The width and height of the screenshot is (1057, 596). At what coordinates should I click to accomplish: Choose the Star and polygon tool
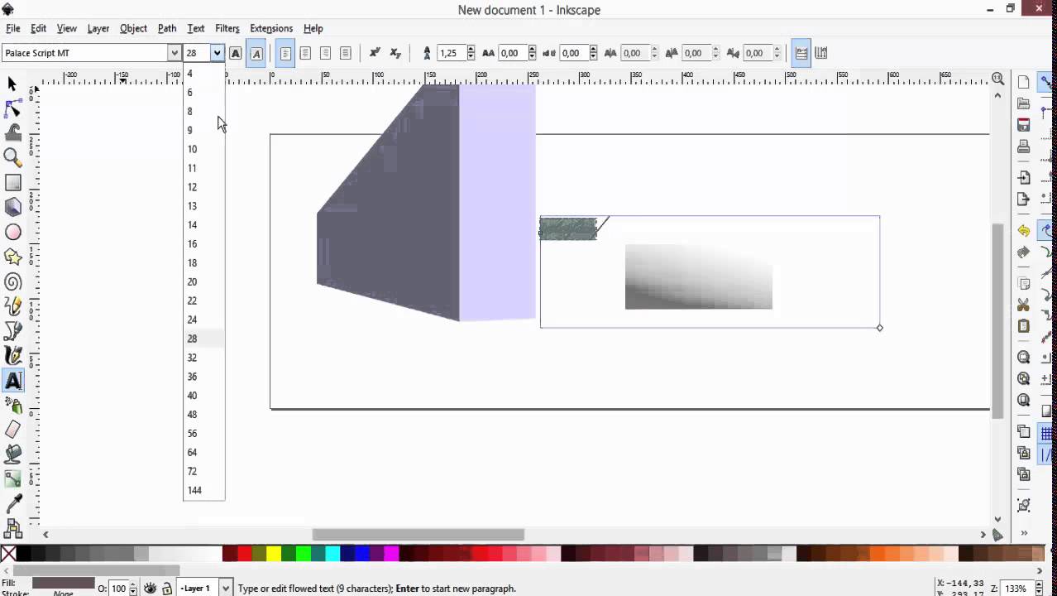click(x=12, y=257)
